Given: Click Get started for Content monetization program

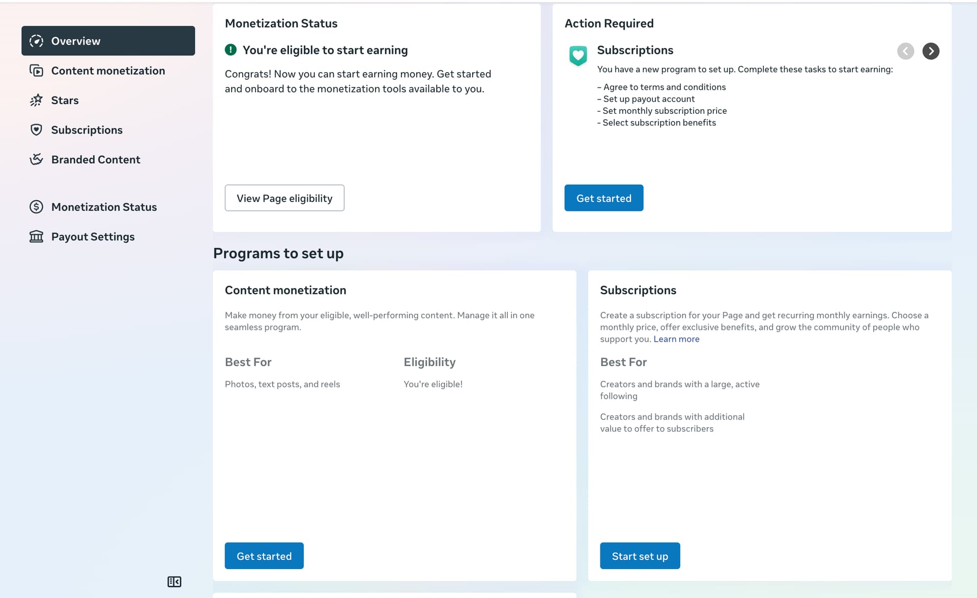Looking at the screenshot, I should (264, 556).
